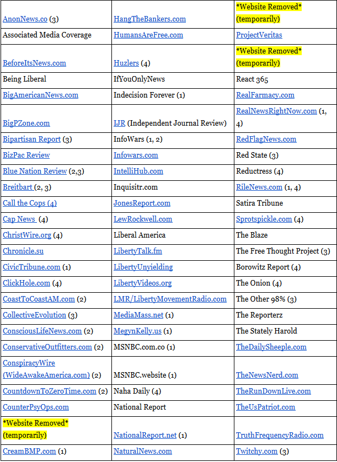337x462 pixels.
Task: Visit the LibertyUnyielding link
Action: click(143, 267)
